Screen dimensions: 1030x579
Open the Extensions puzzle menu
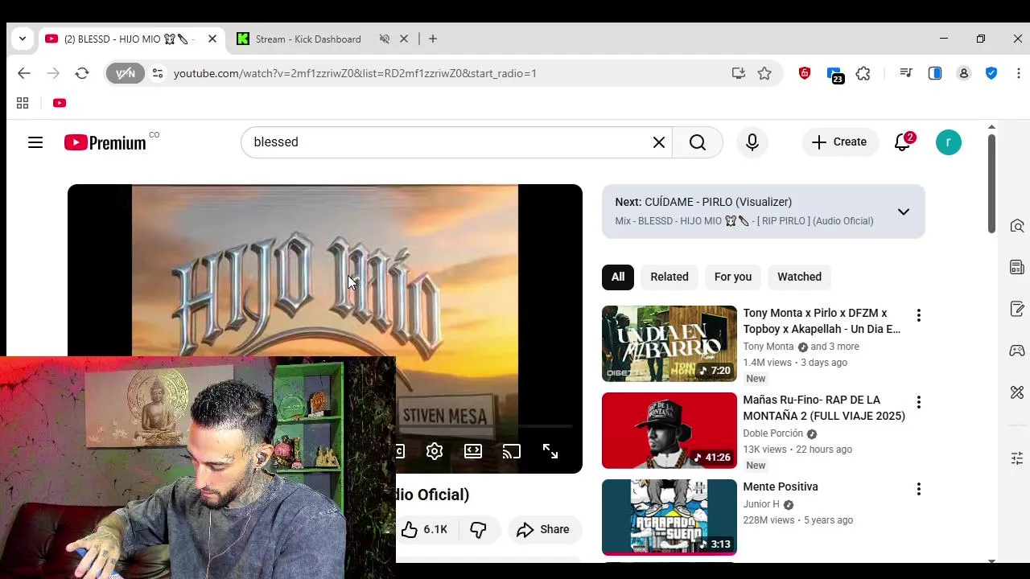pos(863,73)
